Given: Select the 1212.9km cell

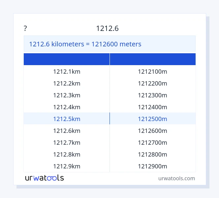Looking at the screenshot, I should point(67,166).
